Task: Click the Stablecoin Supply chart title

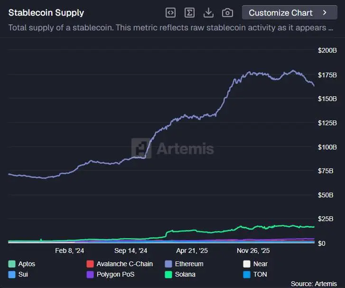Action: 46,13
